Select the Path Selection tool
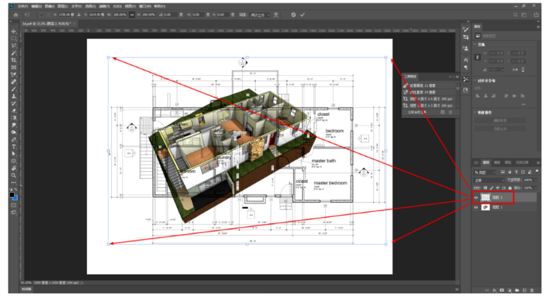Viewport: 544px width, 298px height. pos(14,154)
